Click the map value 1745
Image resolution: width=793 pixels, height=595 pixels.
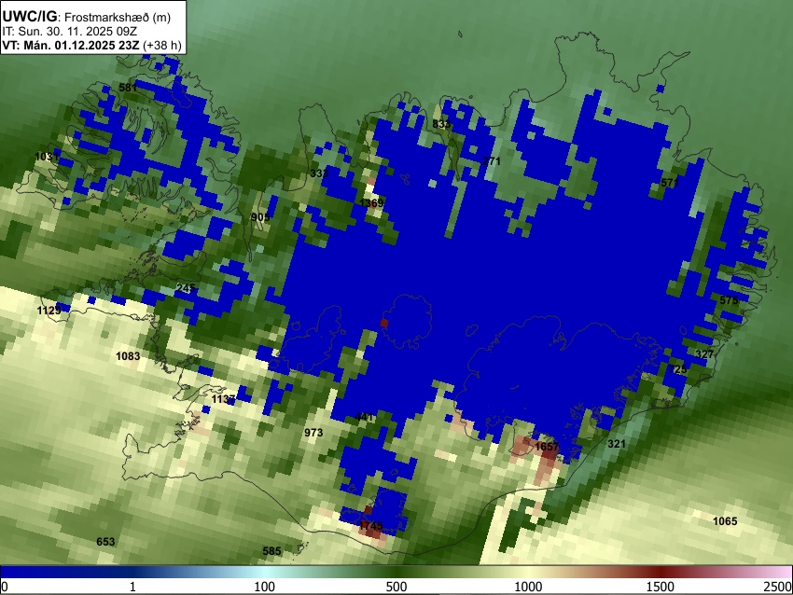[x=370, y=526]
